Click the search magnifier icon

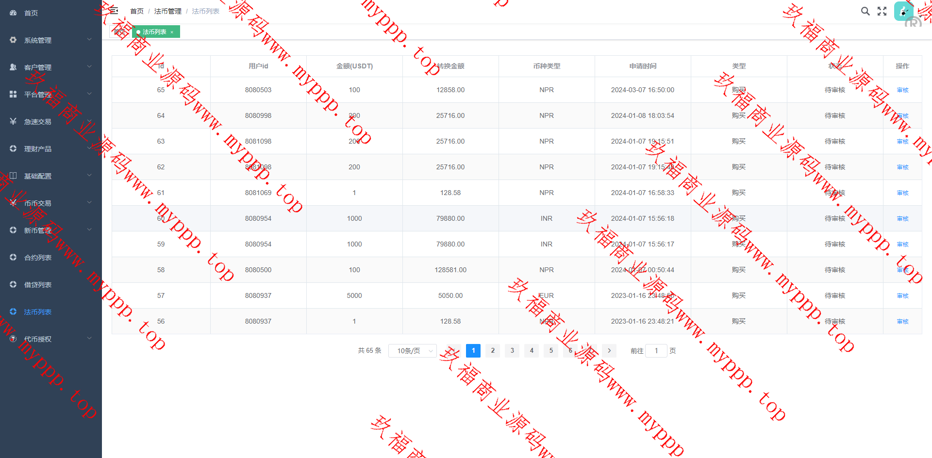click(865, 11)
